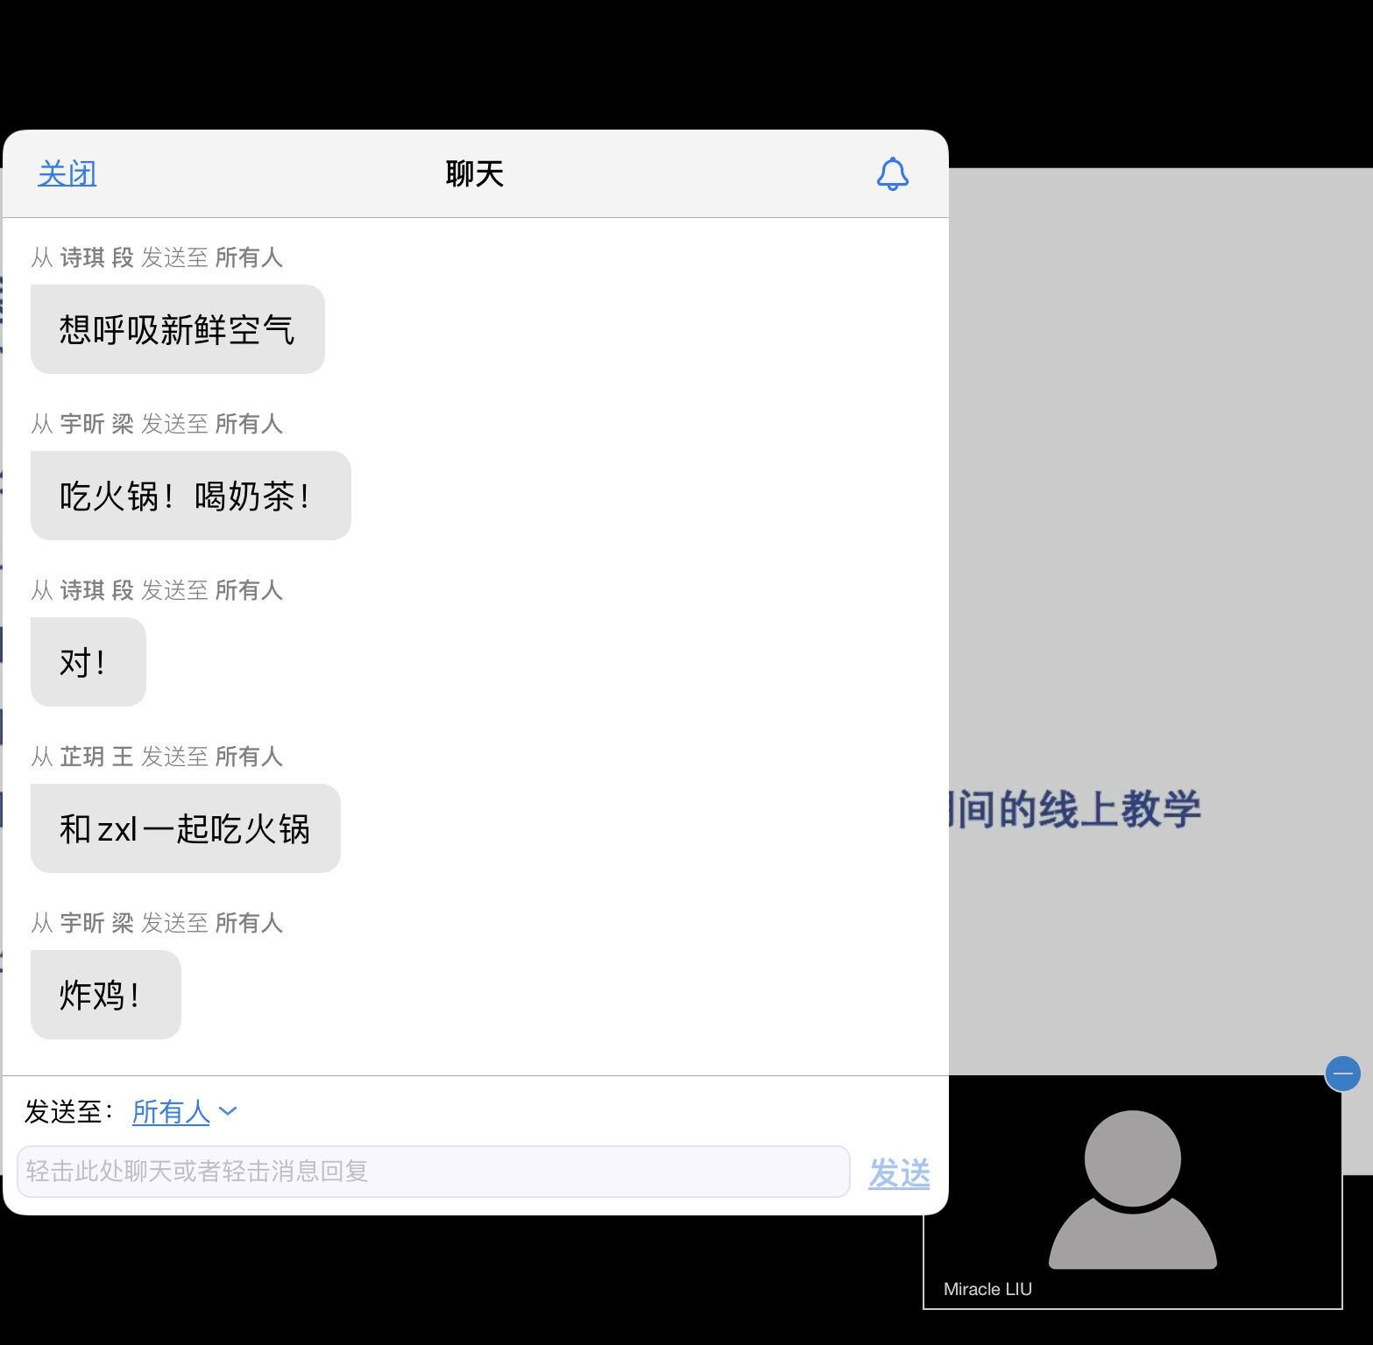Open the 所有人 recipient dropdown
Viewport: 1373px width, 1345px height.
[x=172, y=1111]
